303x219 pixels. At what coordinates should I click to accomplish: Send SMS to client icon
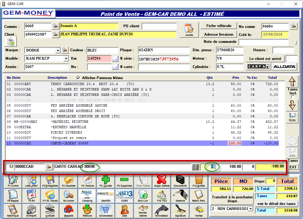click(11, 41)
